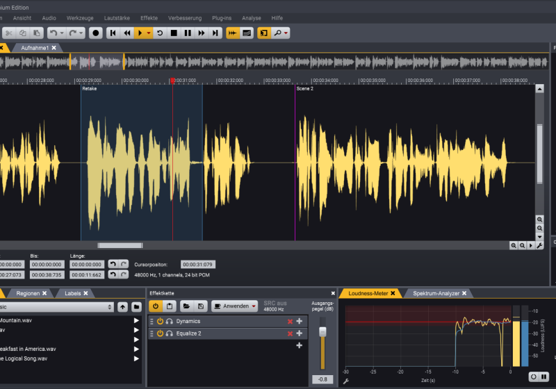Expand the Anwenden dropdown arrow

click(254, 306)
